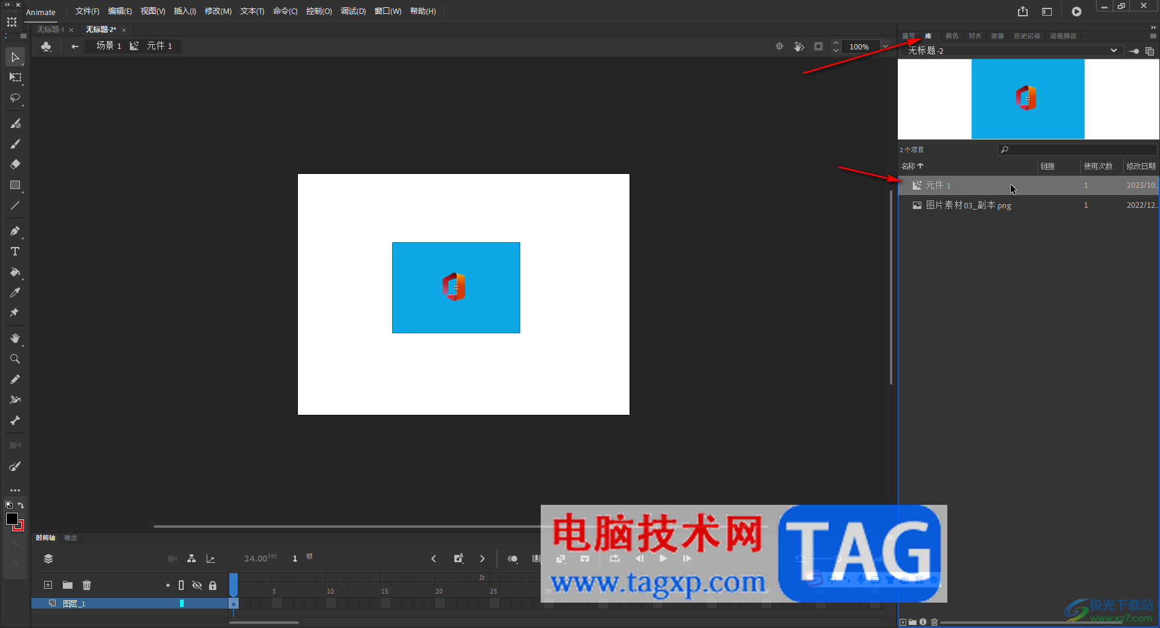Sort library by 名称 column
Image resolution: width=1160 pixels, height=628 pixels.
click(x=912, y=166)
